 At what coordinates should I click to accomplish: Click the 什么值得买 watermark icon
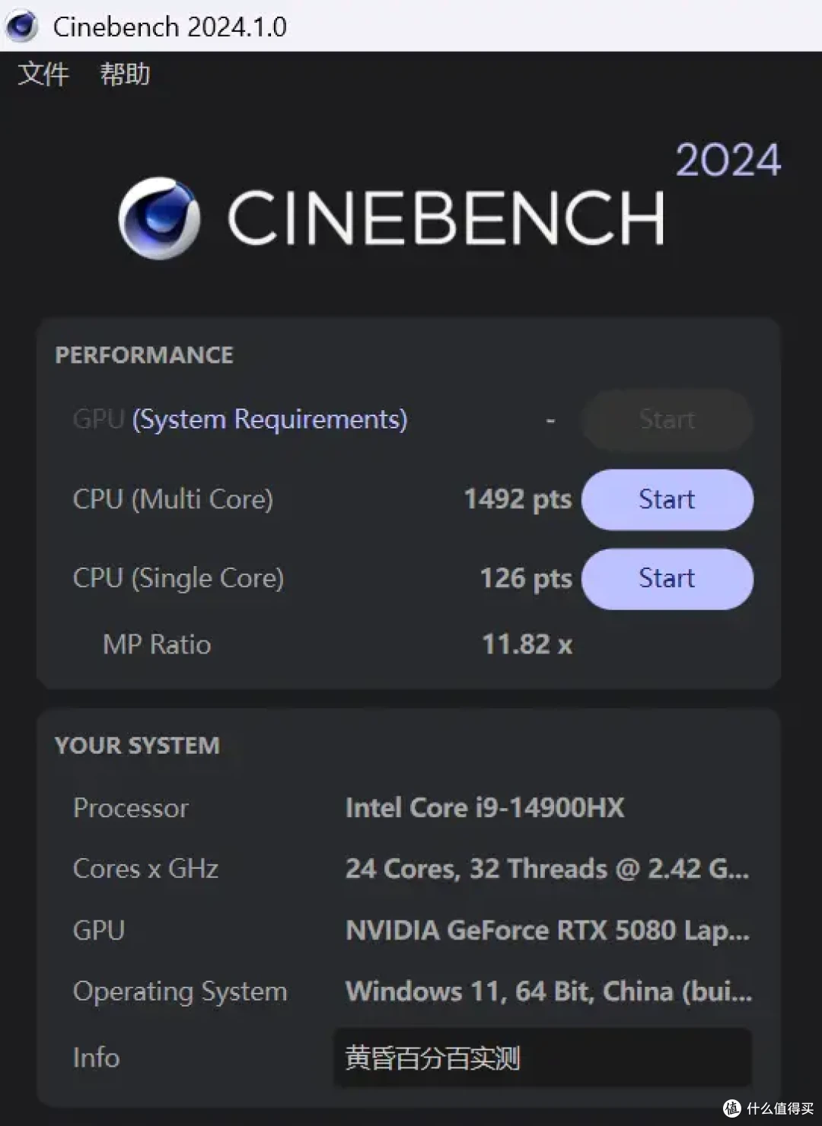pos(733,1110)
